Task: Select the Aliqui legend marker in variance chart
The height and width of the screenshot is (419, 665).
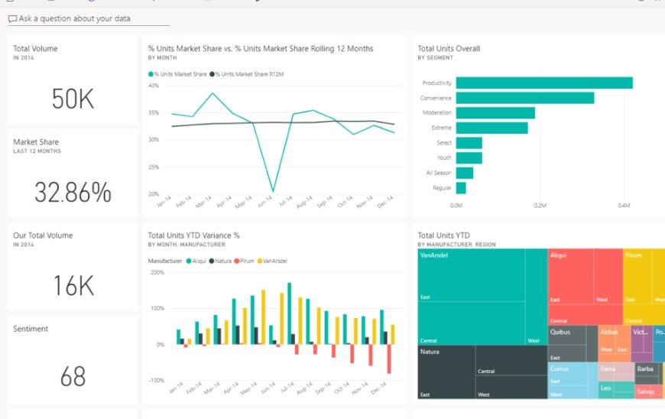Action: [x=188, y=261]
